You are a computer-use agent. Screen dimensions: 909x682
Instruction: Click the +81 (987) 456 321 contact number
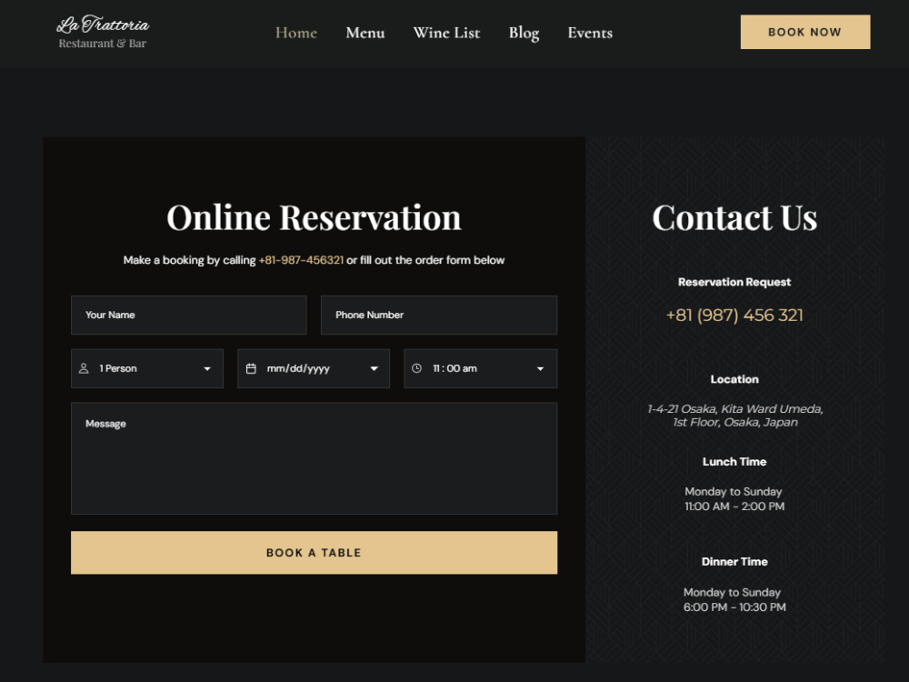click(x=734, y=315)
